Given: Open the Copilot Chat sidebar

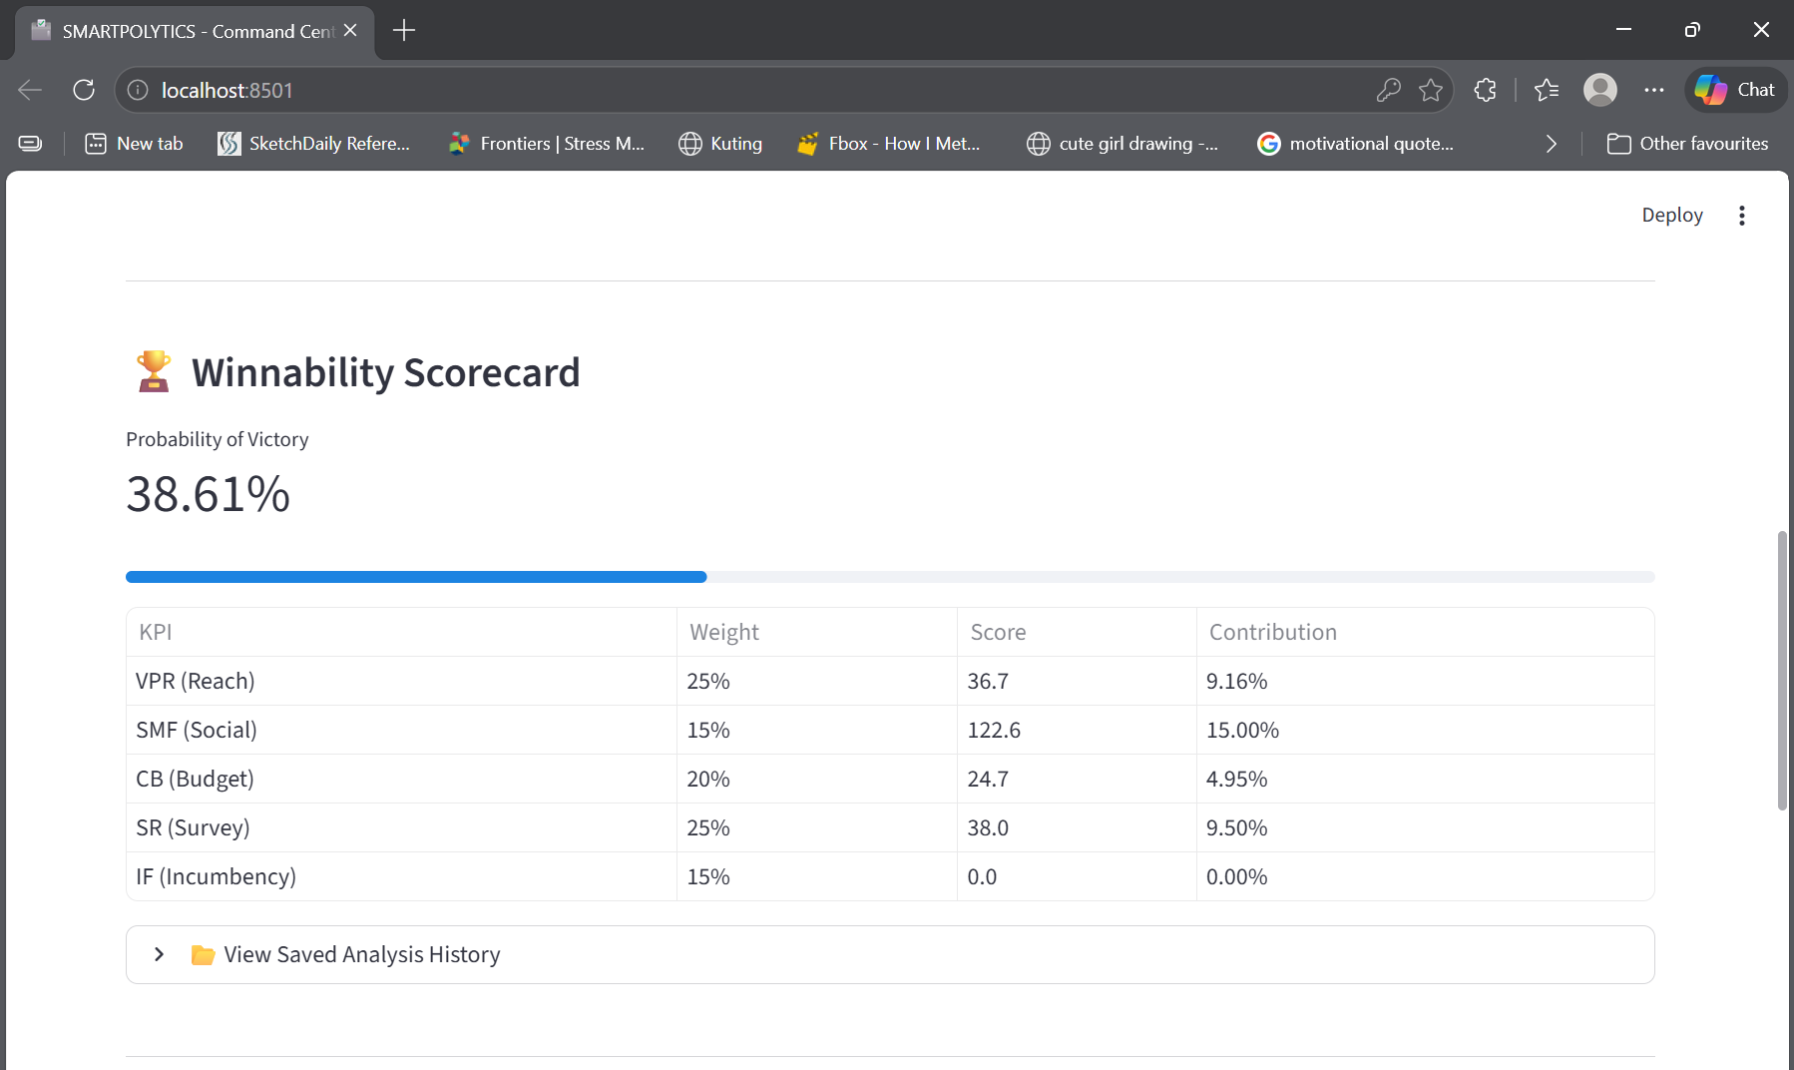Looking at the screenshot, I should (1734, 90).
